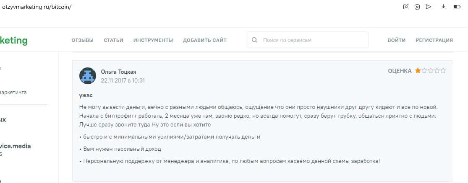Viewport: 468px width, 183px height.
Task: Click the magnifier icon in search box
Action: [254, 40]
